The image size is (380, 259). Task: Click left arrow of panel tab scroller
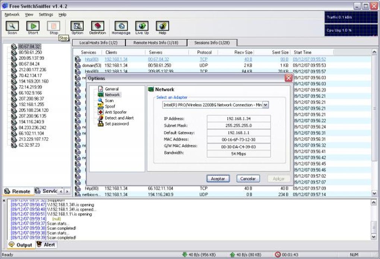point(61,192)
